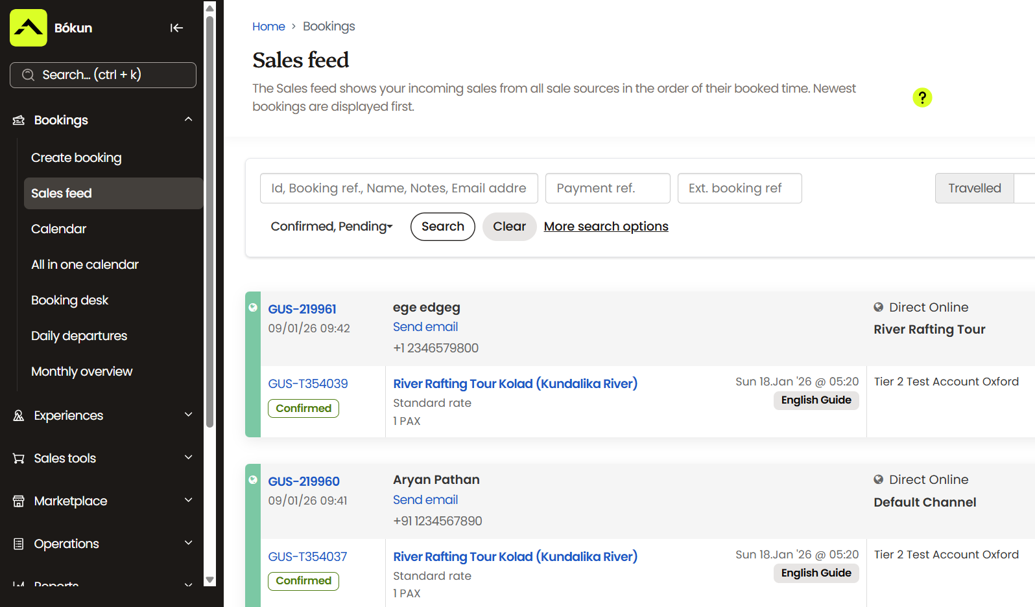Collapse the Bookings menu chevron
1035x607 pixels.
pyautogui.click(x=188, y=119)
